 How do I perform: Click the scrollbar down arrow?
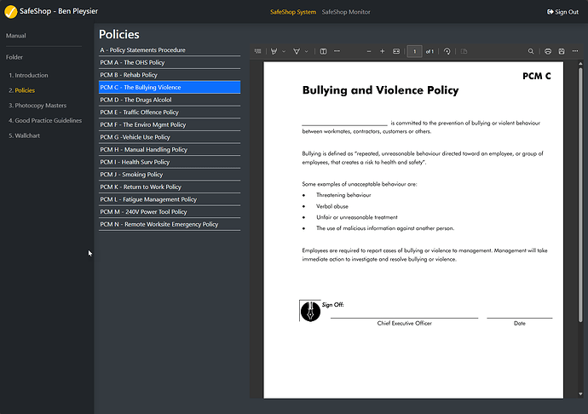580,394
